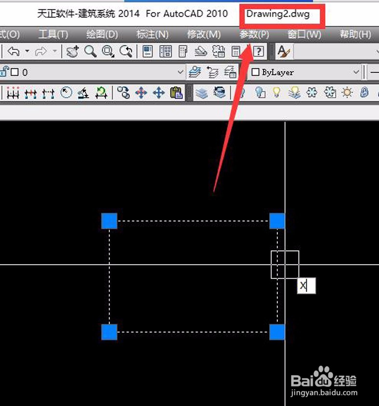The width and height of the screenshot is (379, 406).
Task: Click the dashed-line dimension tool
Action: [x=48, y=93]
